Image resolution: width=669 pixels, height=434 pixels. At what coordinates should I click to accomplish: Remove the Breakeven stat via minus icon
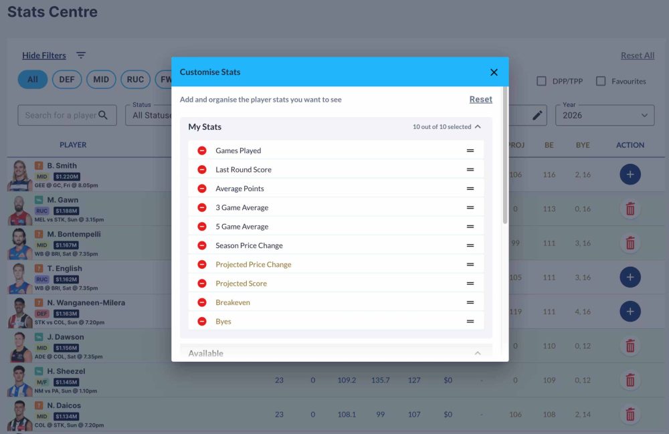(202, 302)
